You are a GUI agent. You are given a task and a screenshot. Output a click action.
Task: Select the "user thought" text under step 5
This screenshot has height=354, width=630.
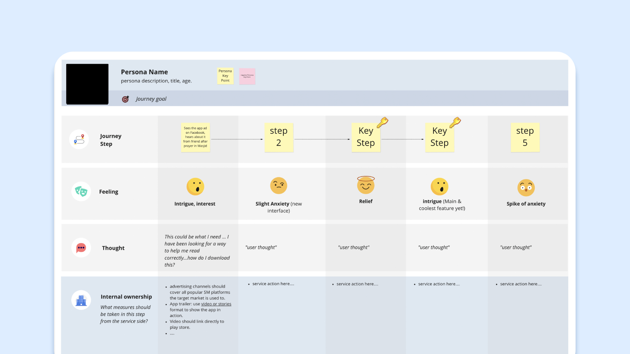pos(516,247)
